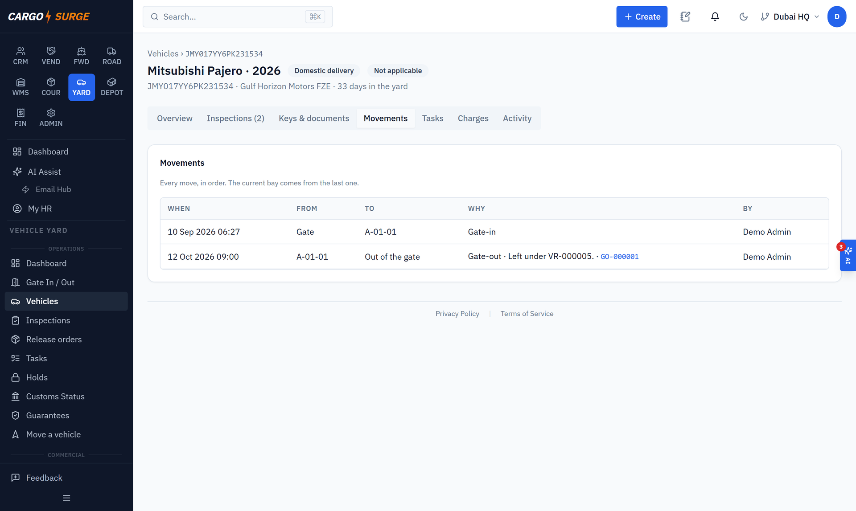The image size is (856, 511).
Task: Open the FWD forwarding module
Action: [x=81, y=56]
